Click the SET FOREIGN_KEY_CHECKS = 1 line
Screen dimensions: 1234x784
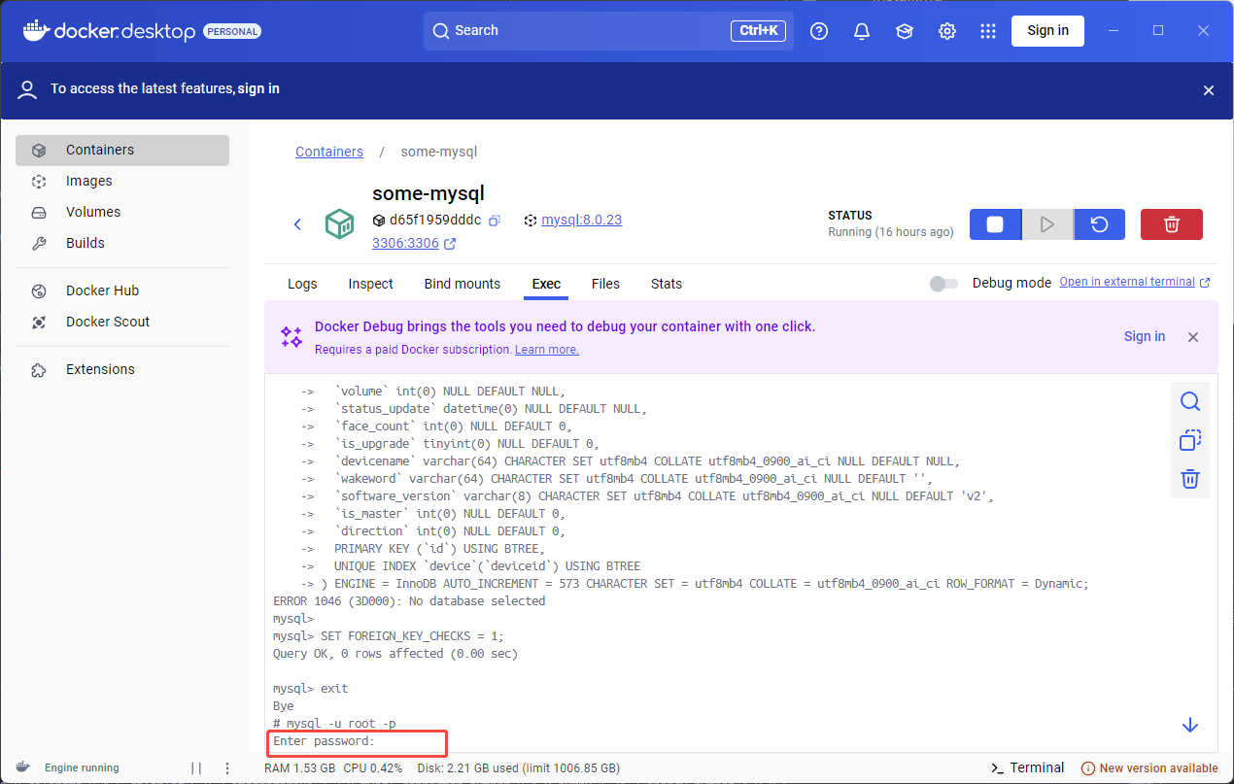pyautogui.click(x=389, y=636)
